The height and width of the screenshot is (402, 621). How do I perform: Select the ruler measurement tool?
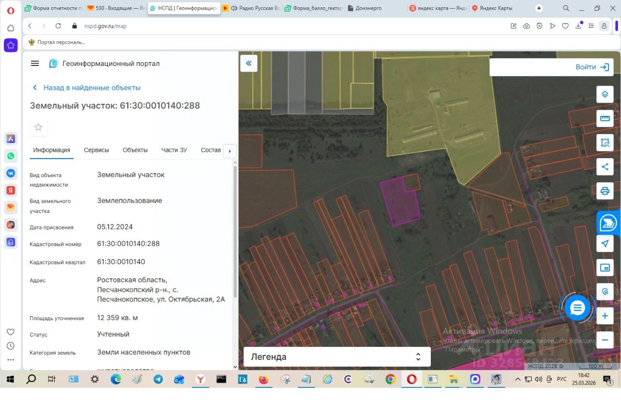(x=605, y=118)
